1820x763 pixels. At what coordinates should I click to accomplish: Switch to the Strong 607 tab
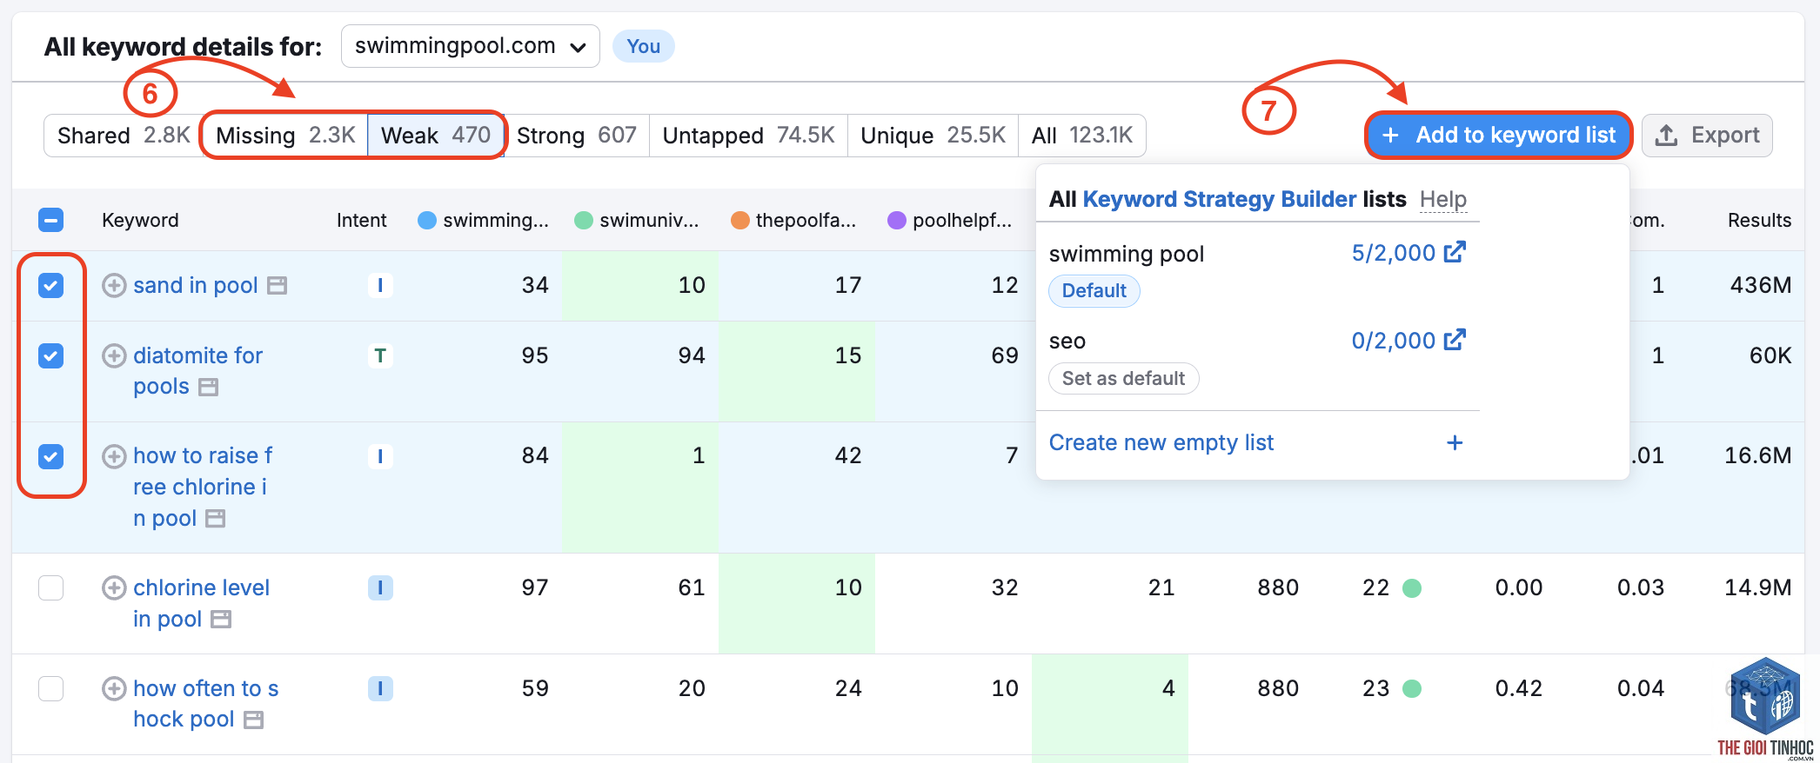tap(577, 136)
